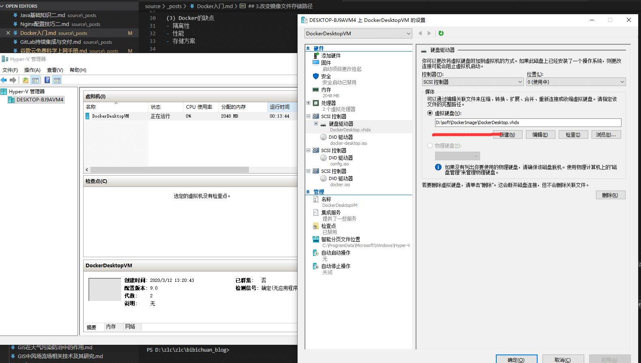The width and height of the screenshot is (641, 363).
Task: Expand the 处理器 tree node
Action: [x=309, y=103]
